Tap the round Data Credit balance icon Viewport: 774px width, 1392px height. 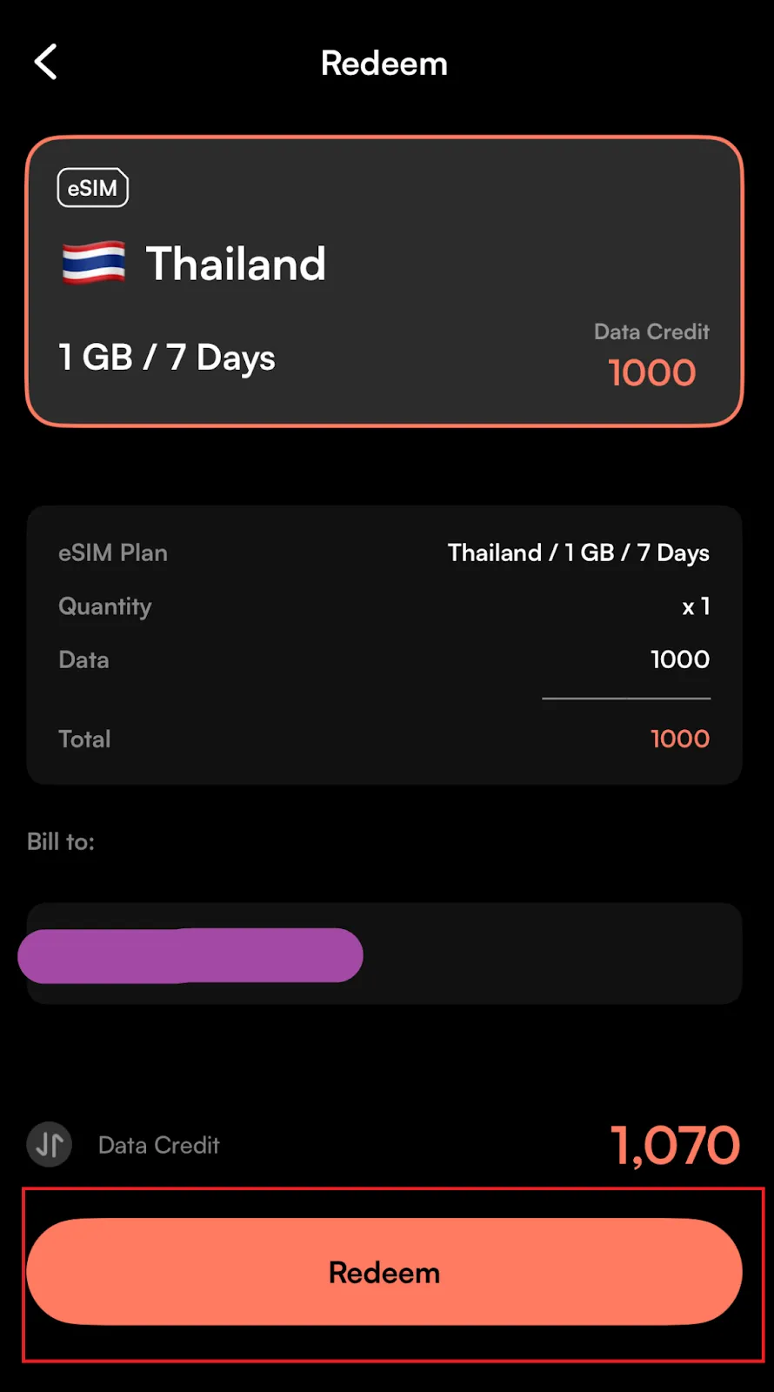click(x=50, y=1145)
